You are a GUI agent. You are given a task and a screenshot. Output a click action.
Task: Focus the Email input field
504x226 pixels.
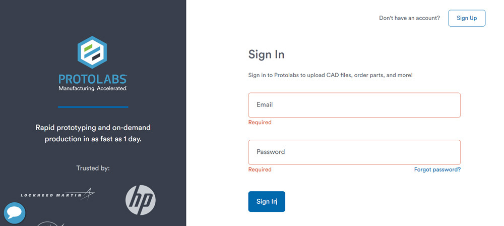[354, 105]
